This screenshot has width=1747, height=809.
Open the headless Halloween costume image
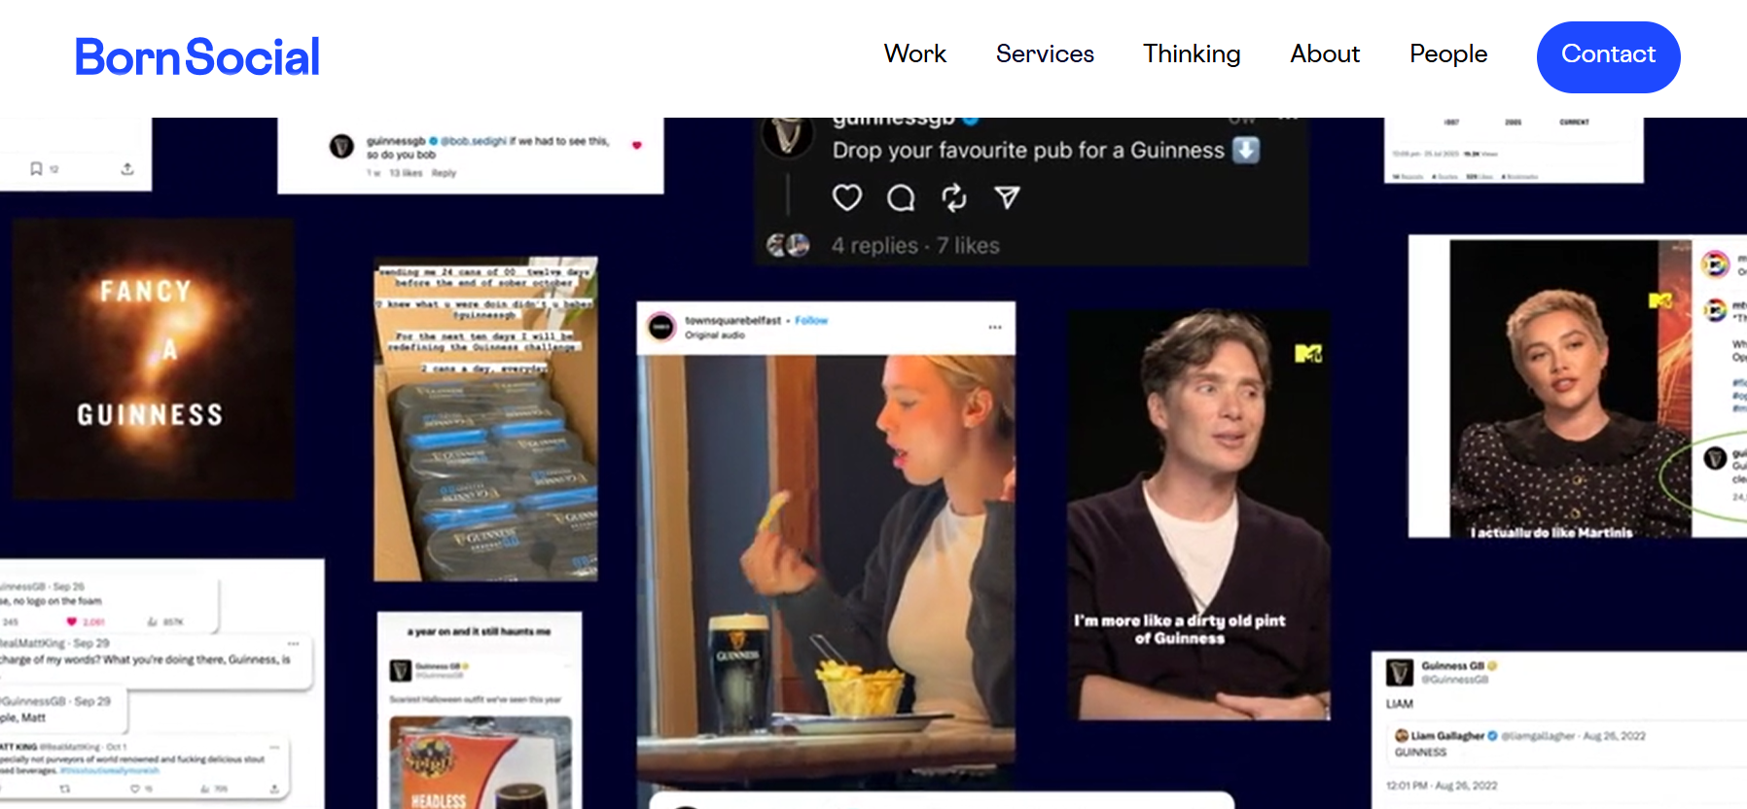tap(481, 763)
